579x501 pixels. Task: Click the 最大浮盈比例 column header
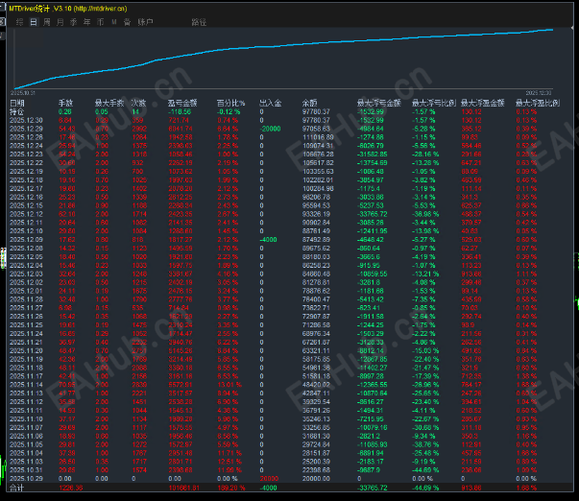click(538, 103)
